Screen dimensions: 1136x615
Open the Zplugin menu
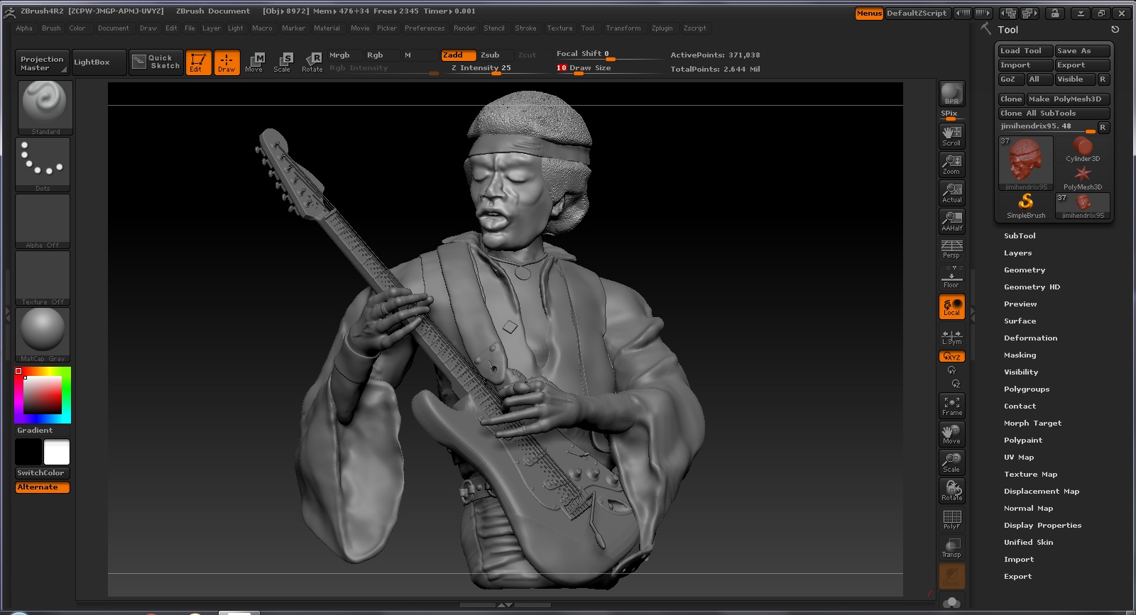click(662, 28)
